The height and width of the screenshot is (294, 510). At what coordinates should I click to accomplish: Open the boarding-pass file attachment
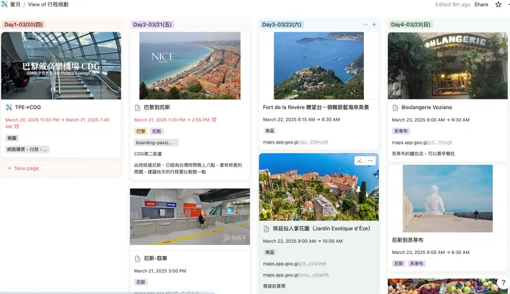(x=156, y=143)
